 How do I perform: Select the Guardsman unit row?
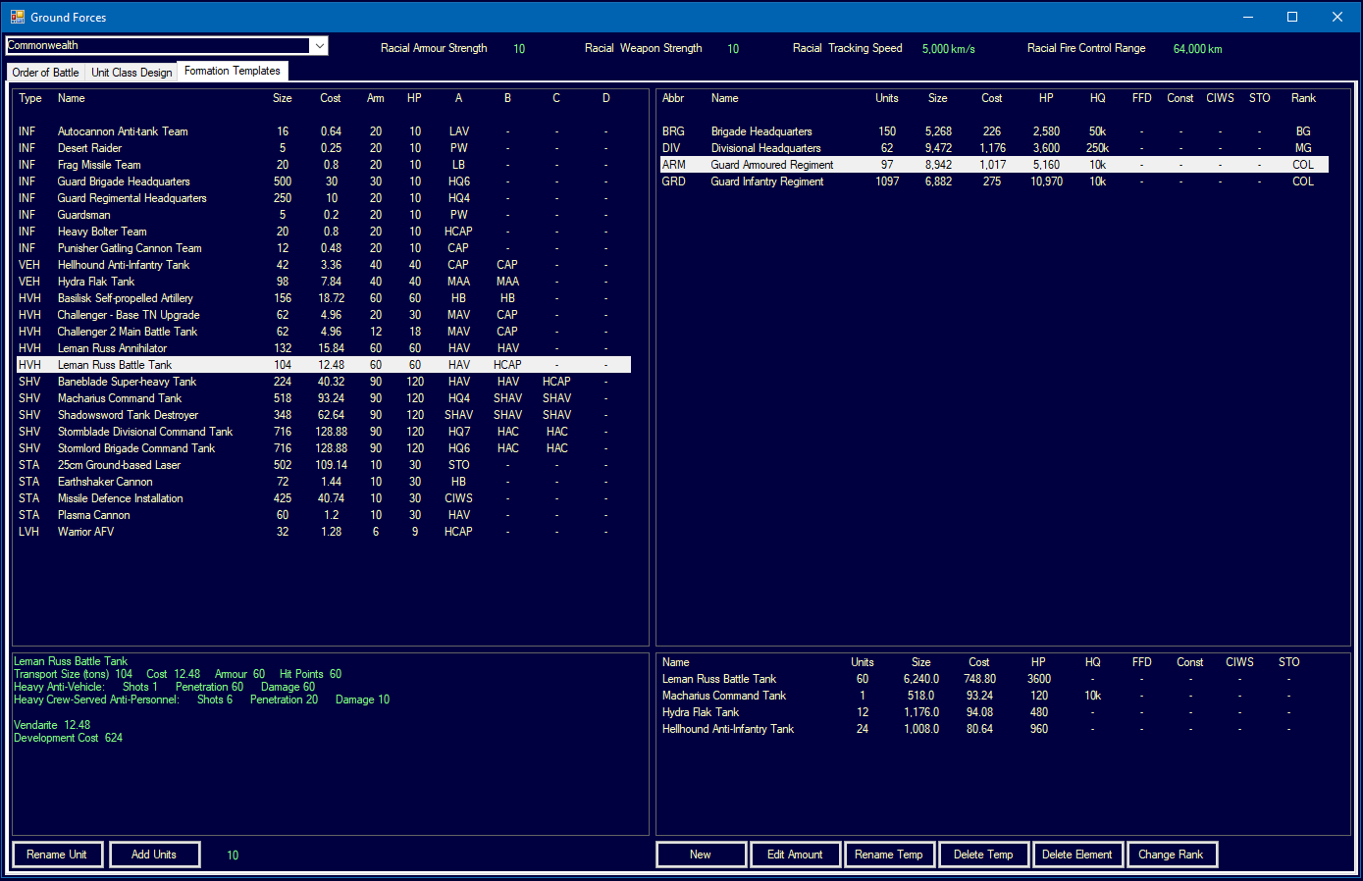(x=324, y=215)
